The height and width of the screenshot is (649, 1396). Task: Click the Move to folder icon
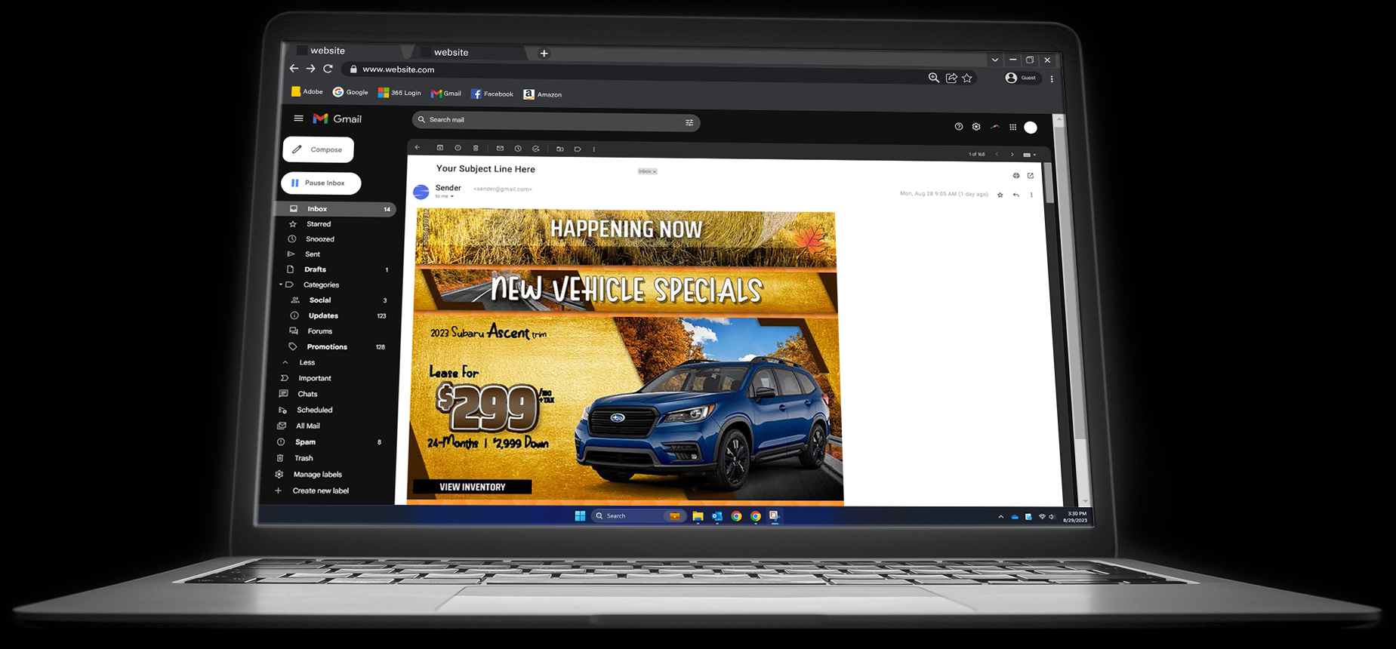pos(559,149)
